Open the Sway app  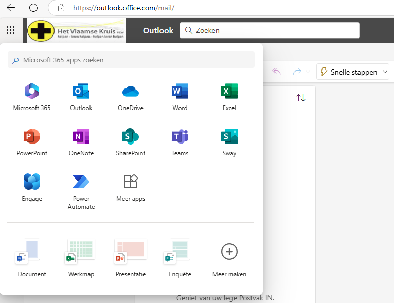(229, 142)
